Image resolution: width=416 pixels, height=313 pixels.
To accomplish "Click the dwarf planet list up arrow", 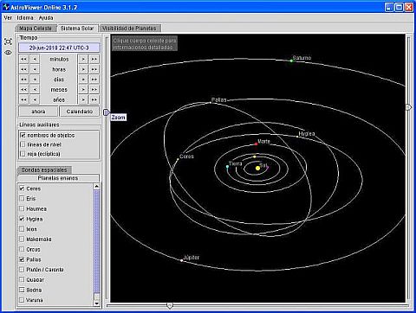I will point(97,187).
